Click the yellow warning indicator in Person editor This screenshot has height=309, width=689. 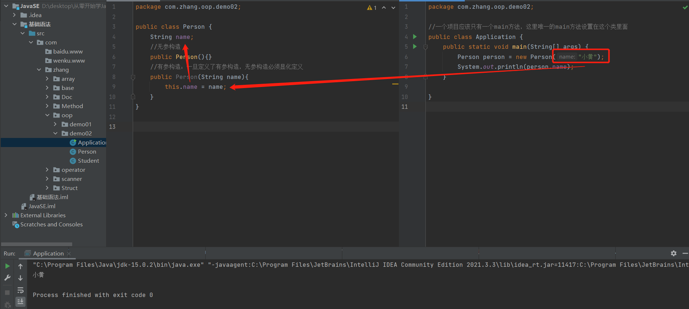click(x=372, y=8)
